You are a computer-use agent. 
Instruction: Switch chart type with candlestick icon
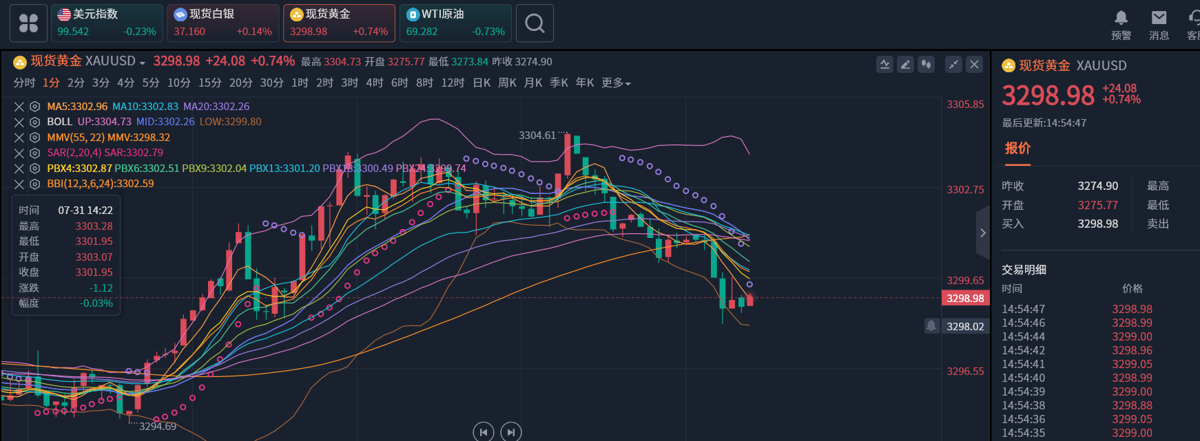927,65
